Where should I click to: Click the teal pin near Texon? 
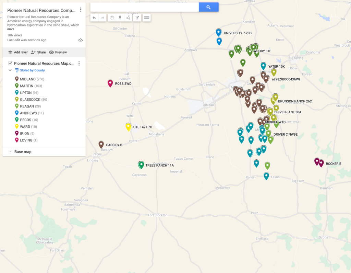(266, 176)
